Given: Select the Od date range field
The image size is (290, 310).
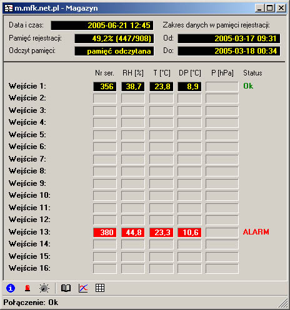Looking at the screenshot, I should pos(229,39).
